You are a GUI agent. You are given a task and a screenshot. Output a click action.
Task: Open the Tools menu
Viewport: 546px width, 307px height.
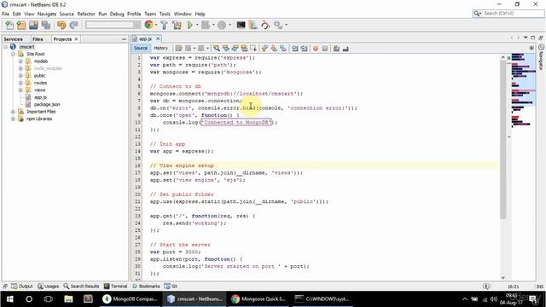click(165, 14)
